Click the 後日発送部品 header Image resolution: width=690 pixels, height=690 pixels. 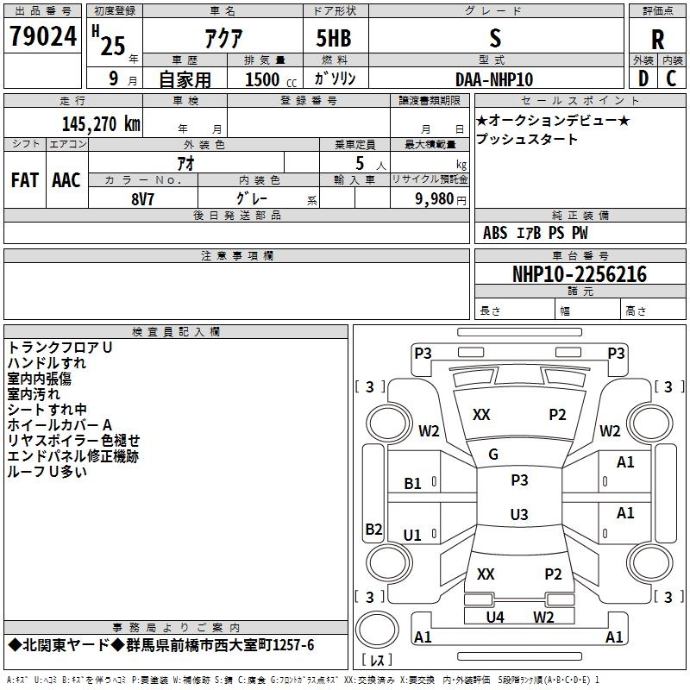coord(236,215)
